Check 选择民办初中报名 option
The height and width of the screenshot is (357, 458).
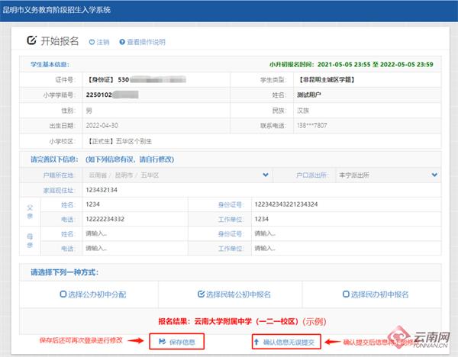point(376,294)
